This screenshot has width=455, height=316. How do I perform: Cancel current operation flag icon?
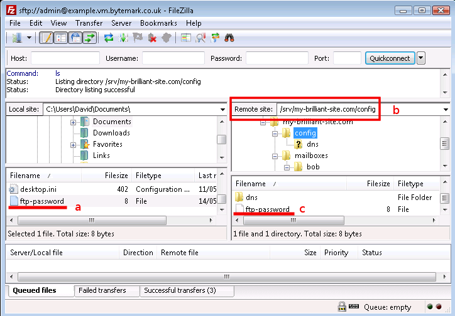coord(138,38)
